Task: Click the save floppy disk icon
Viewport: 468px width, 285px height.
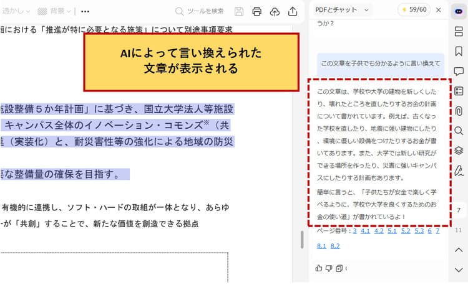Action: (239, 11)
